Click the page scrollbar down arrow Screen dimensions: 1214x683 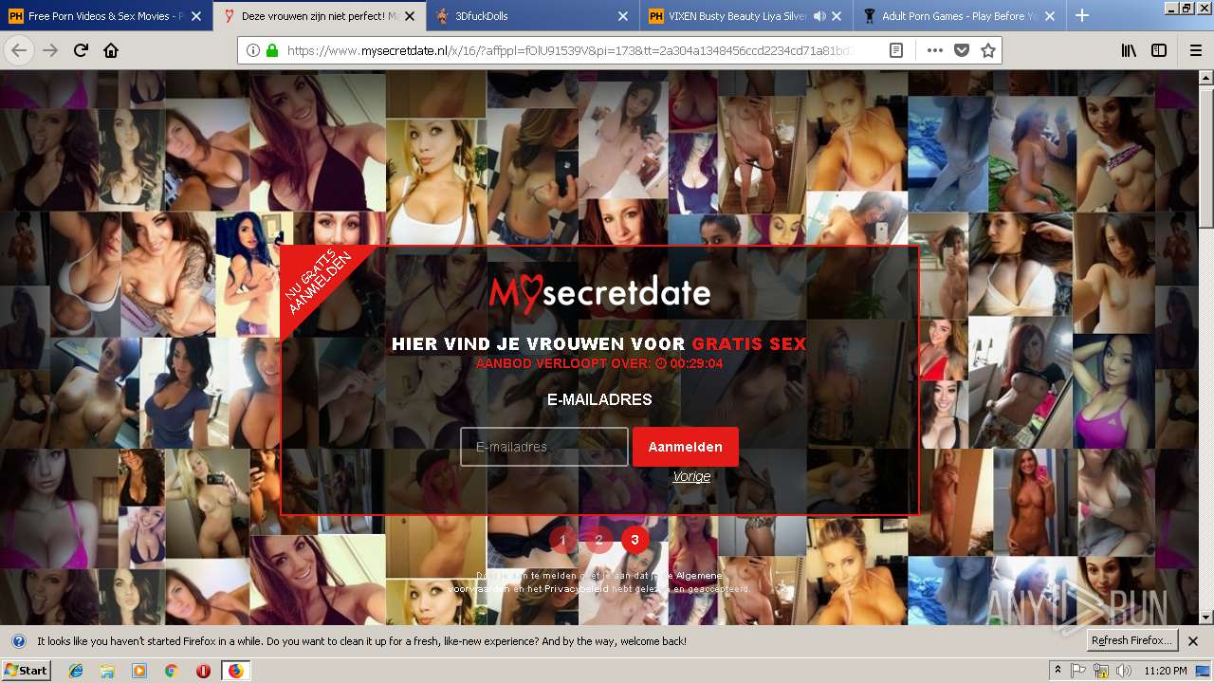pos(1205,618)
